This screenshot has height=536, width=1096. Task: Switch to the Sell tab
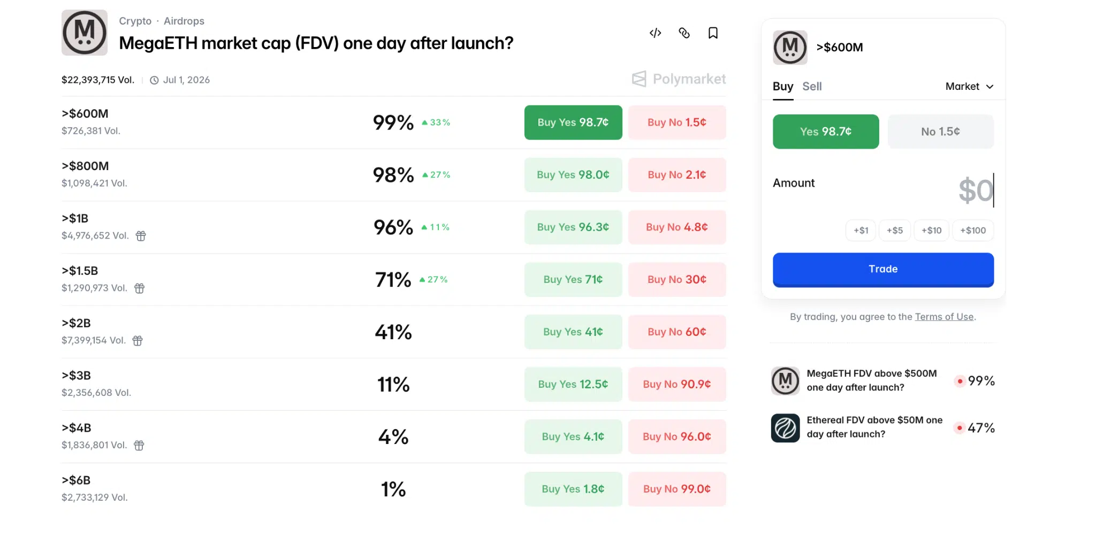click(x=812, y=87)
